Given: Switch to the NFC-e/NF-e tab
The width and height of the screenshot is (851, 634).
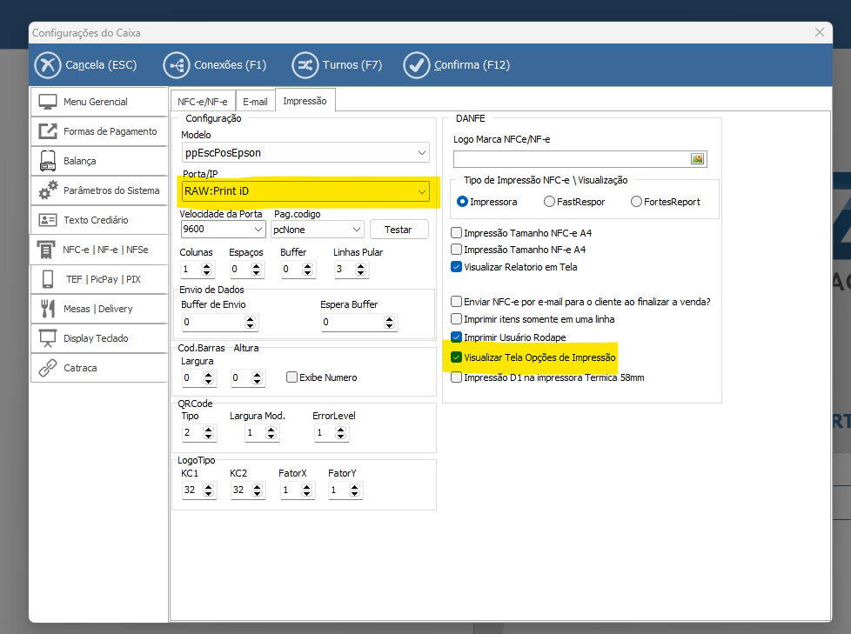Looking at the screenshot, I should tap(203, 102).
